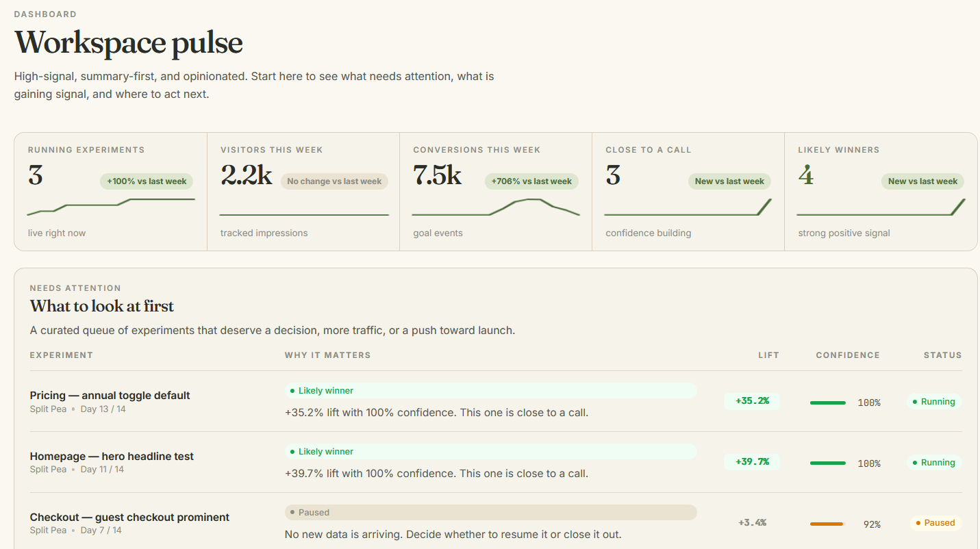Viewport: 980px width, 549px height.
Task: Click the Lift column header
Action: [x=768, y=355]
